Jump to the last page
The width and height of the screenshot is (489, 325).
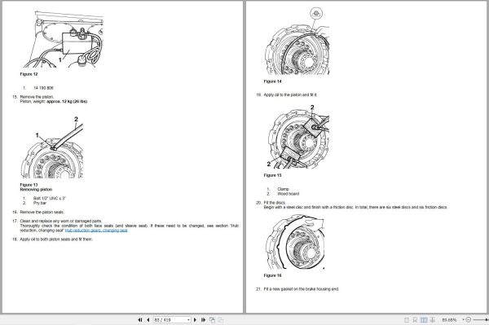click(203, 319)
